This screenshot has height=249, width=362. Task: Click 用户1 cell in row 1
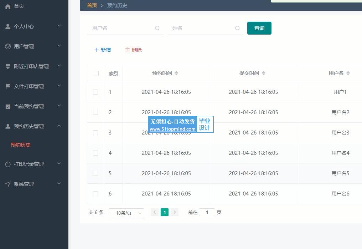340,92
